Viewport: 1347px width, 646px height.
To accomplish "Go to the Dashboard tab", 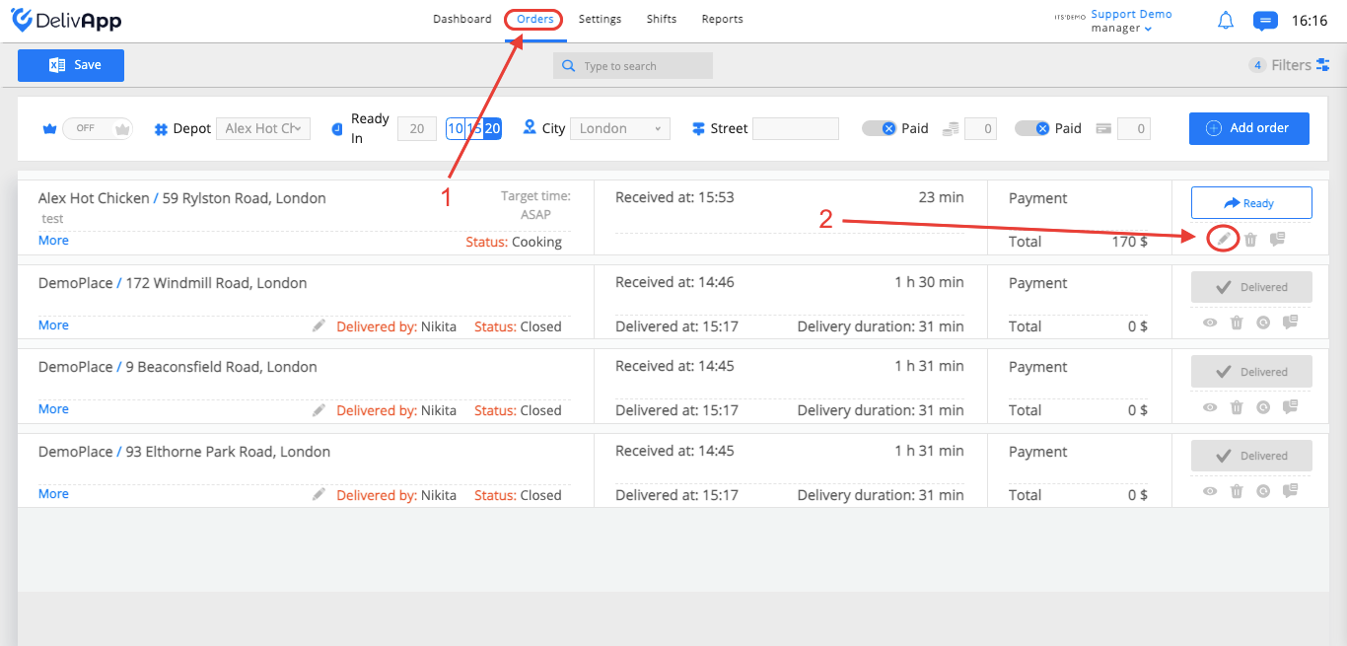I will coord(462,19).
